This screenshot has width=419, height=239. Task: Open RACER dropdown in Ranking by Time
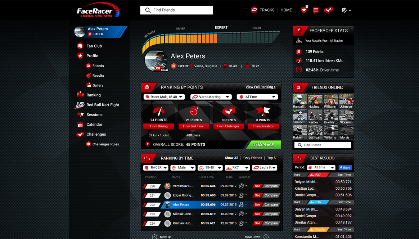(156, 168)
